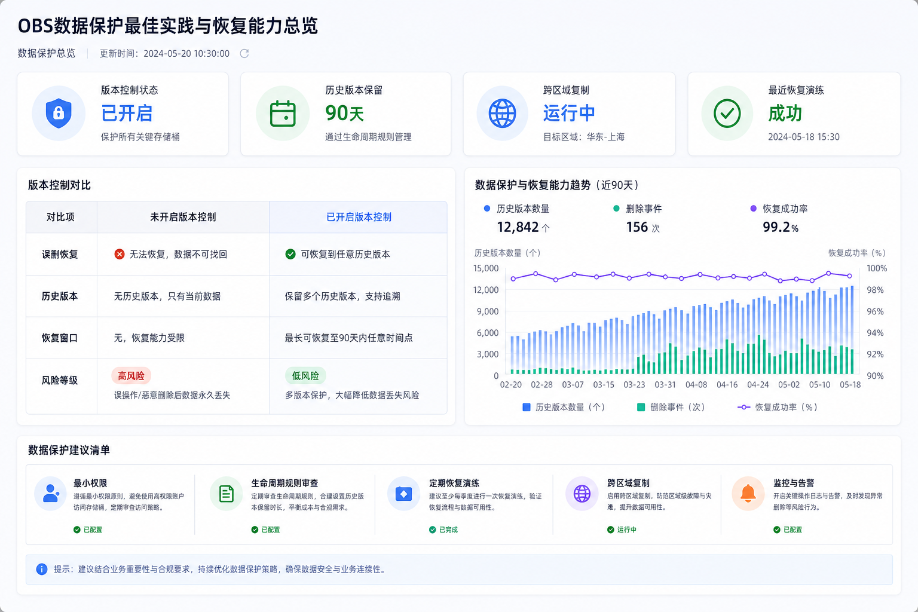The height and width of the screenshot is (612, 918).
Task: Click the blue dot beside 历史版本数量 metric
Action: (486, 209)
